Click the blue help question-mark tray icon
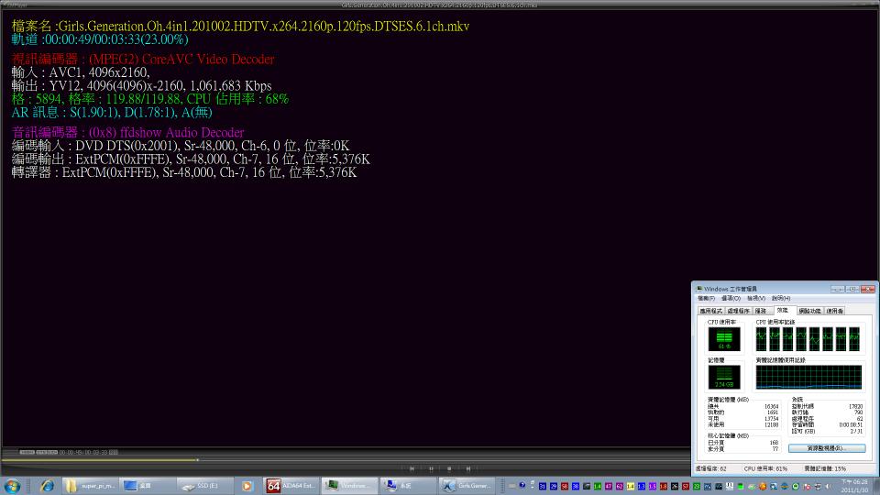Image resolution: width=880 pixels, height=495 pixels. pyautogui.click(x=522, y=486)
